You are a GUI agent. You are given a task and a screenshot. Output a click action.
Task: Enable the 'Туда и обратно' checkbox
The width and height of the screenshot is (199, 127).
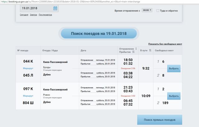coord(158,10)
